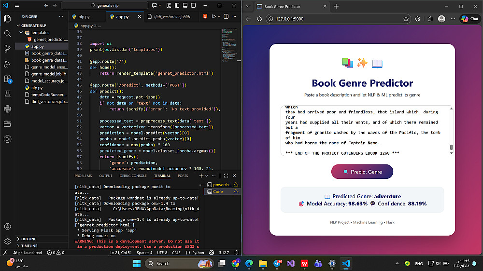This screenshot has width=483, height=271.
Task: Open the Extensions view in activity bar
Action: tap(7, 79)
